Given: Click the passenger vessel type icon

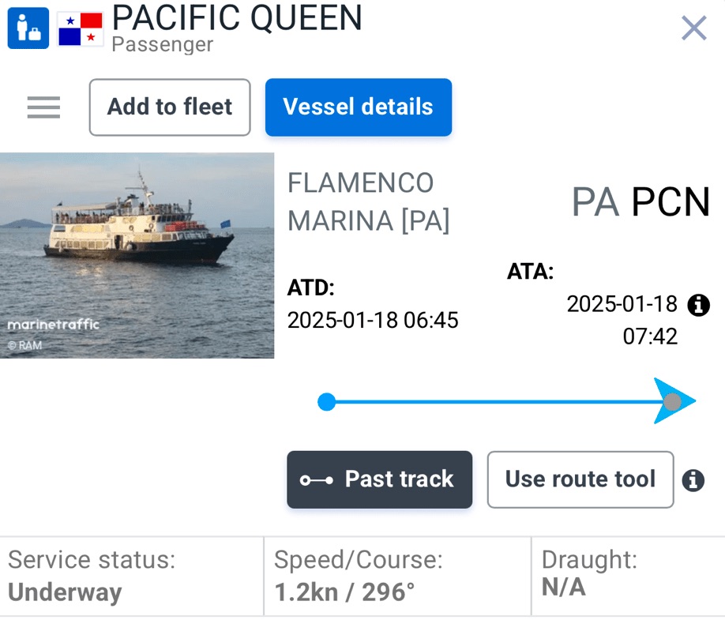Looking at the screenshot, I should point(28,28).
